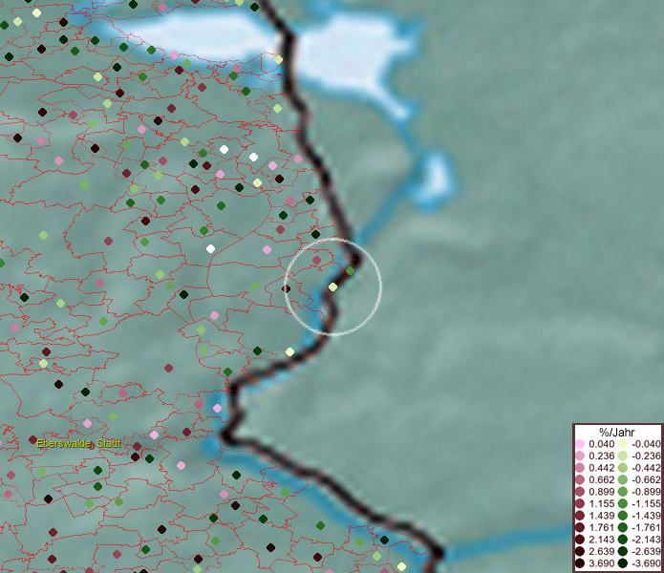
Task: Select the 1.761 legend color dot
Action: pos(580,528)
